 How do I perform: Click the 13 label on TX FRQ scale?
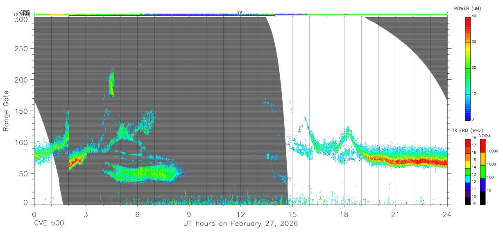click(474, 175)
